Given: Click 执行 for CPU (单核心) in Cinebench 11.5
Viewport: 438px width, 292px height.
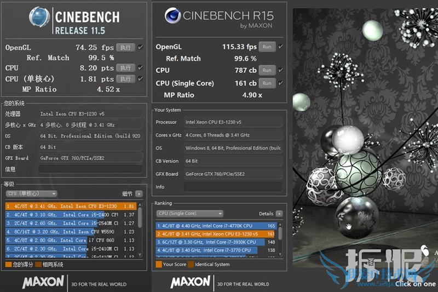Looking at the screenshot, I should (x=125, y=79).
